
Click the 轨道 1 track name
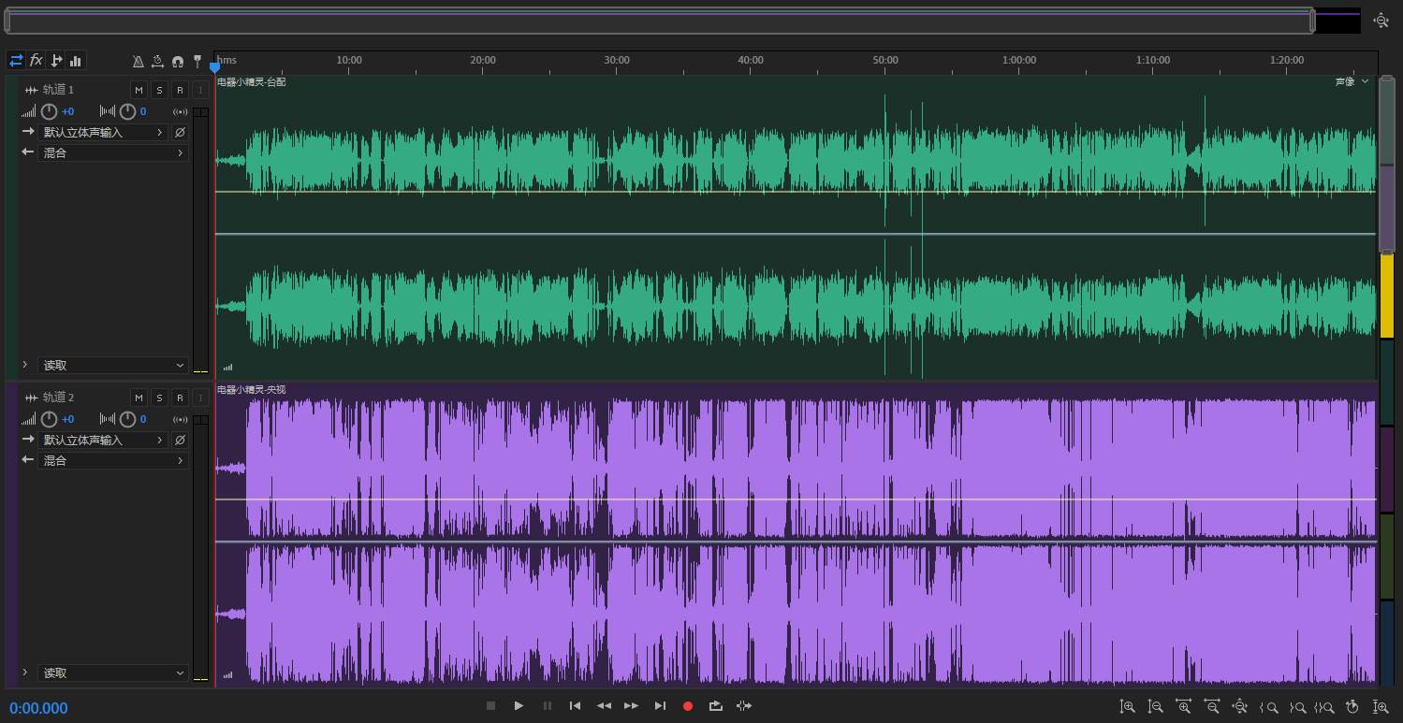(58, 90)
